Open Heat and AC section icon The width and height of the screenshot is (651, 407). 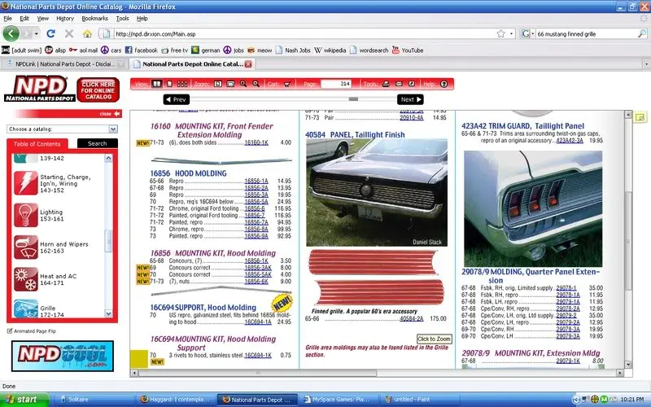(x=26, y=279)
